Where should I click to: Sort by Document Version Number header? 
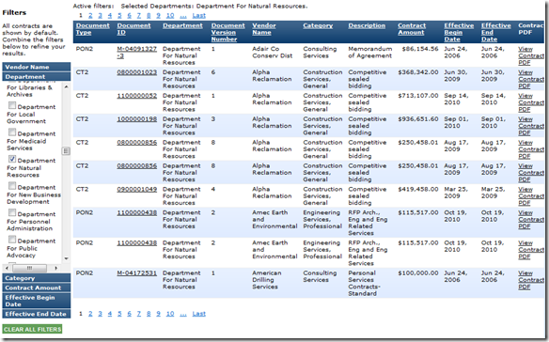click(227, 32)
